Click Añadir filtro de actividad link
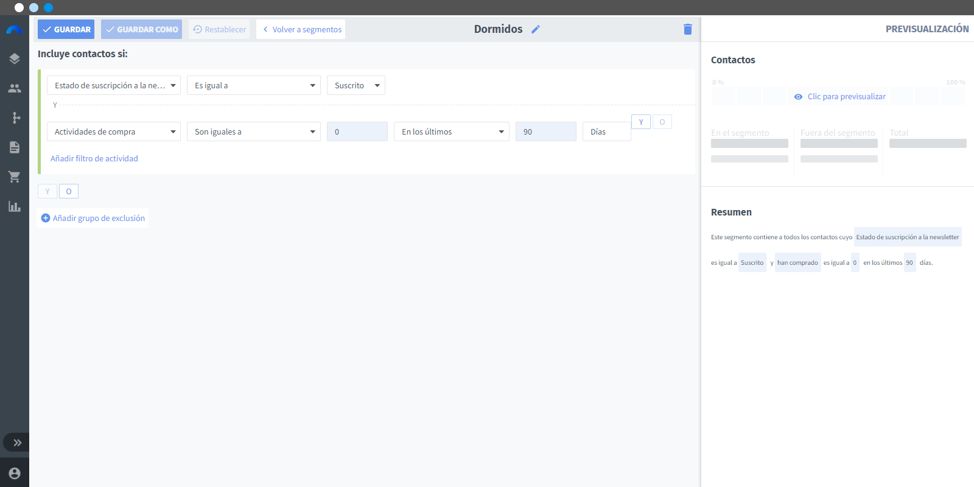Viewport: 974px width, 487px height. (94, 158)
